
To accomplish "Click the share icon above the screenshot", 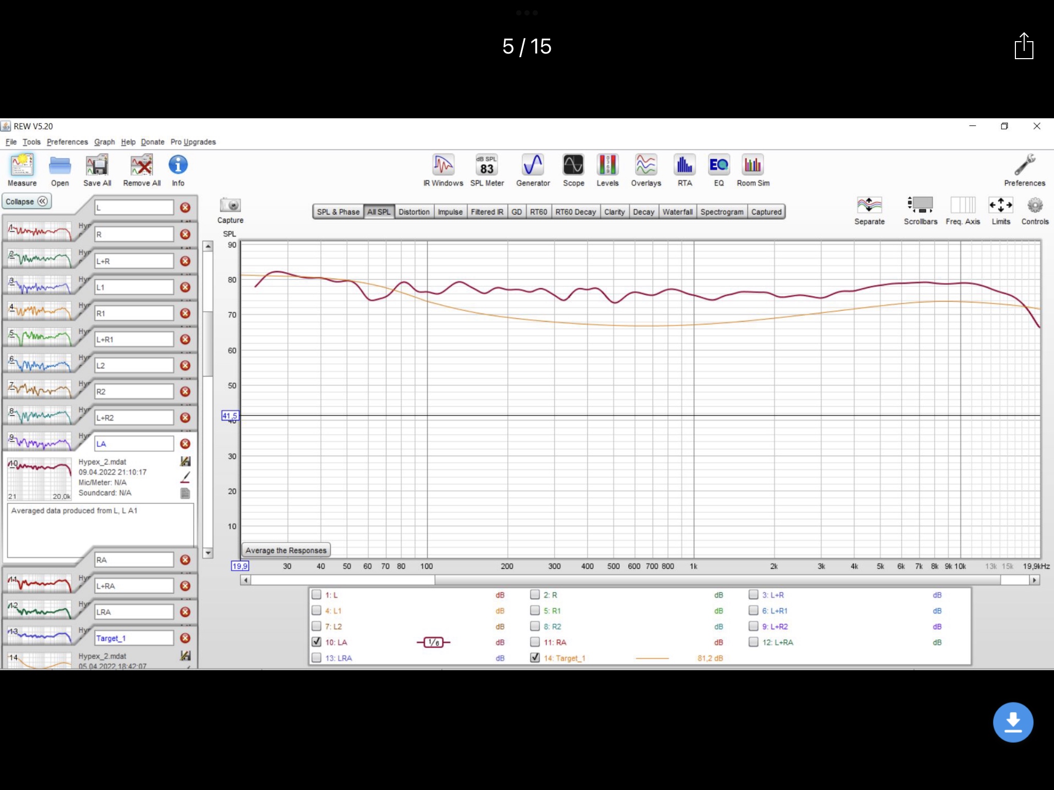I will click(1024, 46).
